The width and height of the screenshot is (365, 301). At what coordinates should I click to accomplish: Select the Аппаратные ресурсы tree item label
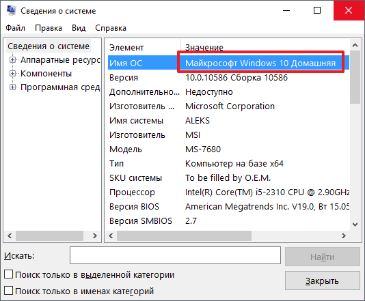[x=61, y=60]
